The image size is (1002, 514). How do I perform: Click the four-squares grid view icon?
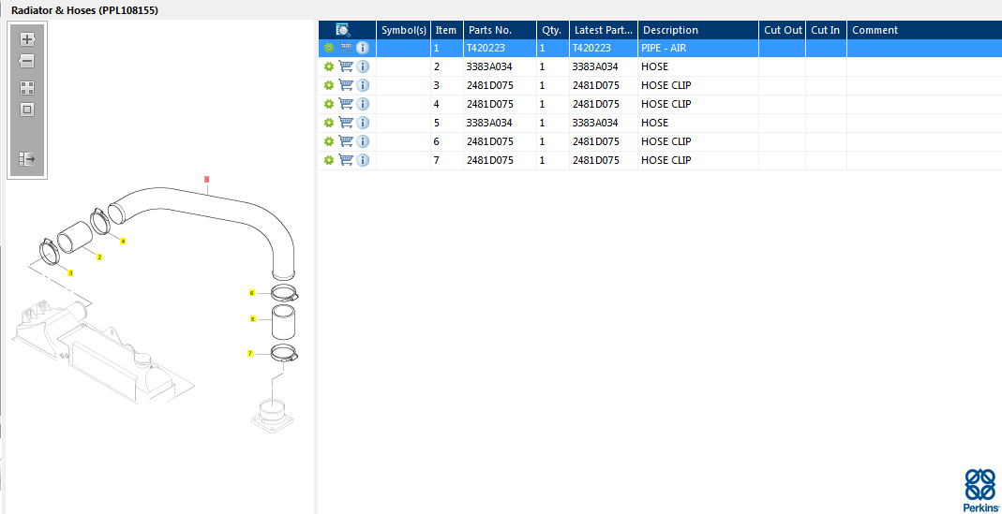[x=27, y=88]
